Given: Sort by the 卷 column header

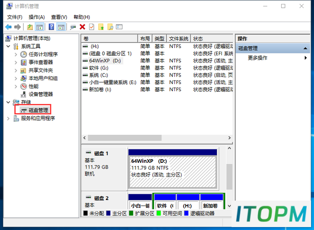Looking at the screenshot, I should point(109,38).
